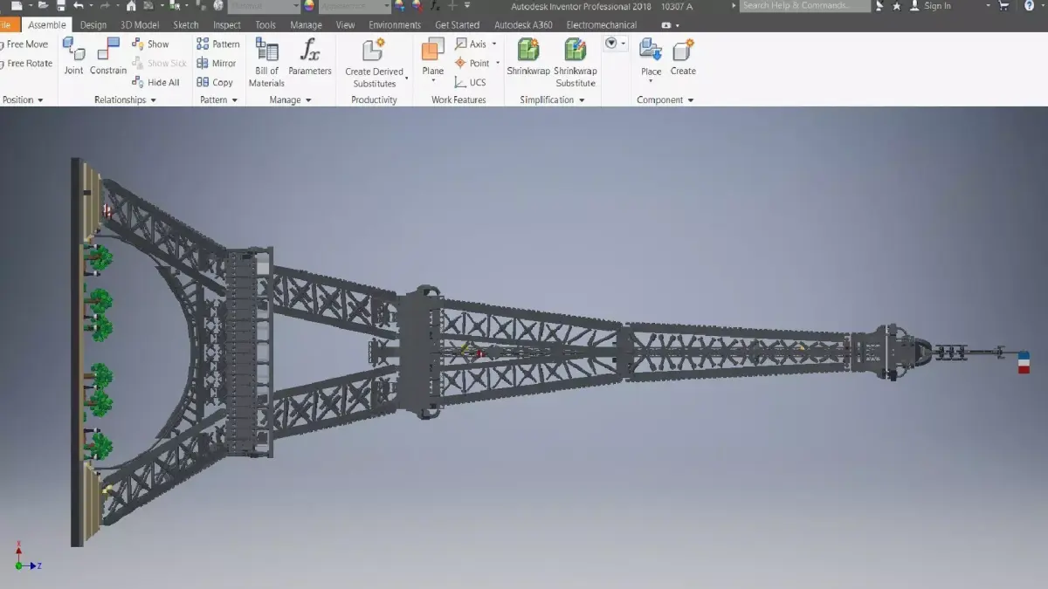Click the Undo arrow

coord(79,5)
